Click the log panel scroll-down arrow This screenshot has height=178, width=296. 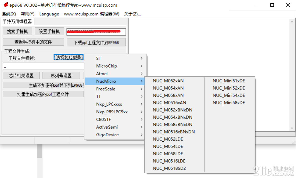292,128
